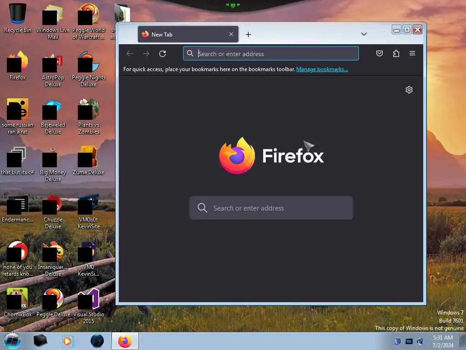Select 'that but its c#' icon
The width and height of the screenshot is (466, 350).
pyautogui.click(x=18, y=160)
